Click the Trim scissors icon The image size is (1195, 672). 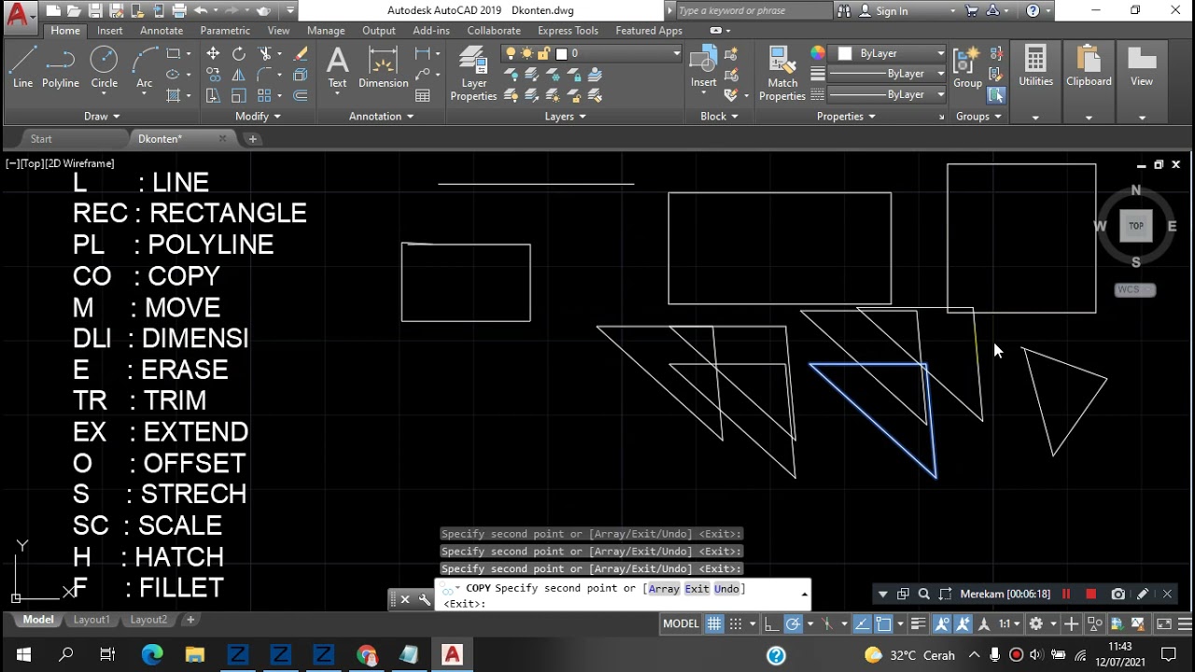(266, 54)
